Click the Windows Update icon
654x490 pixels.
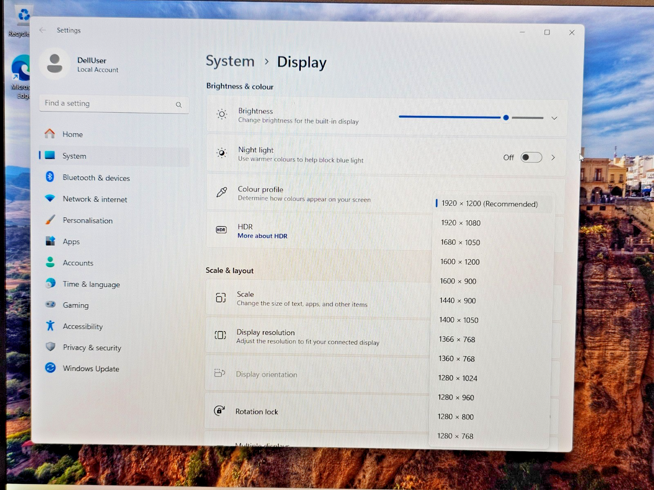click(x=50, y=367)
